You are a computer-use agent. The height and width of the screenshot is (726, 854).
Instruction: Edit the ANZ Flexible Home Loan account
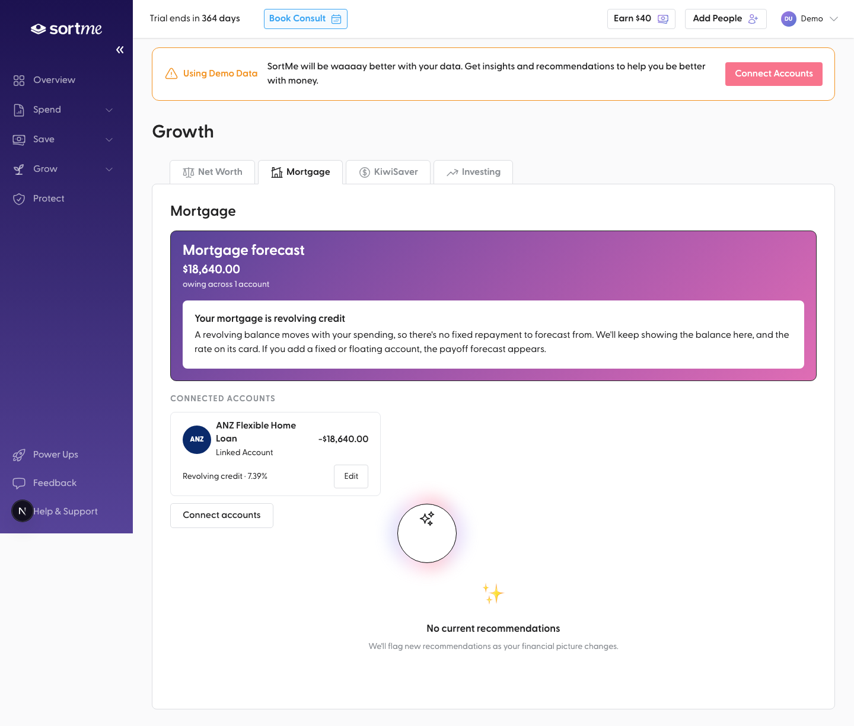coord(351,476)
